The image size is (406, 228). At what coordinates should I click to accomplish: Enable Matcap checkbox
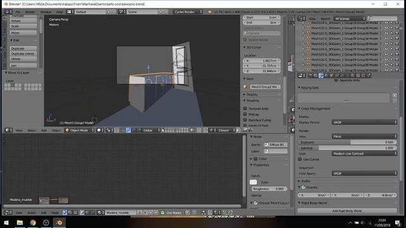click(x=245, y=114)
